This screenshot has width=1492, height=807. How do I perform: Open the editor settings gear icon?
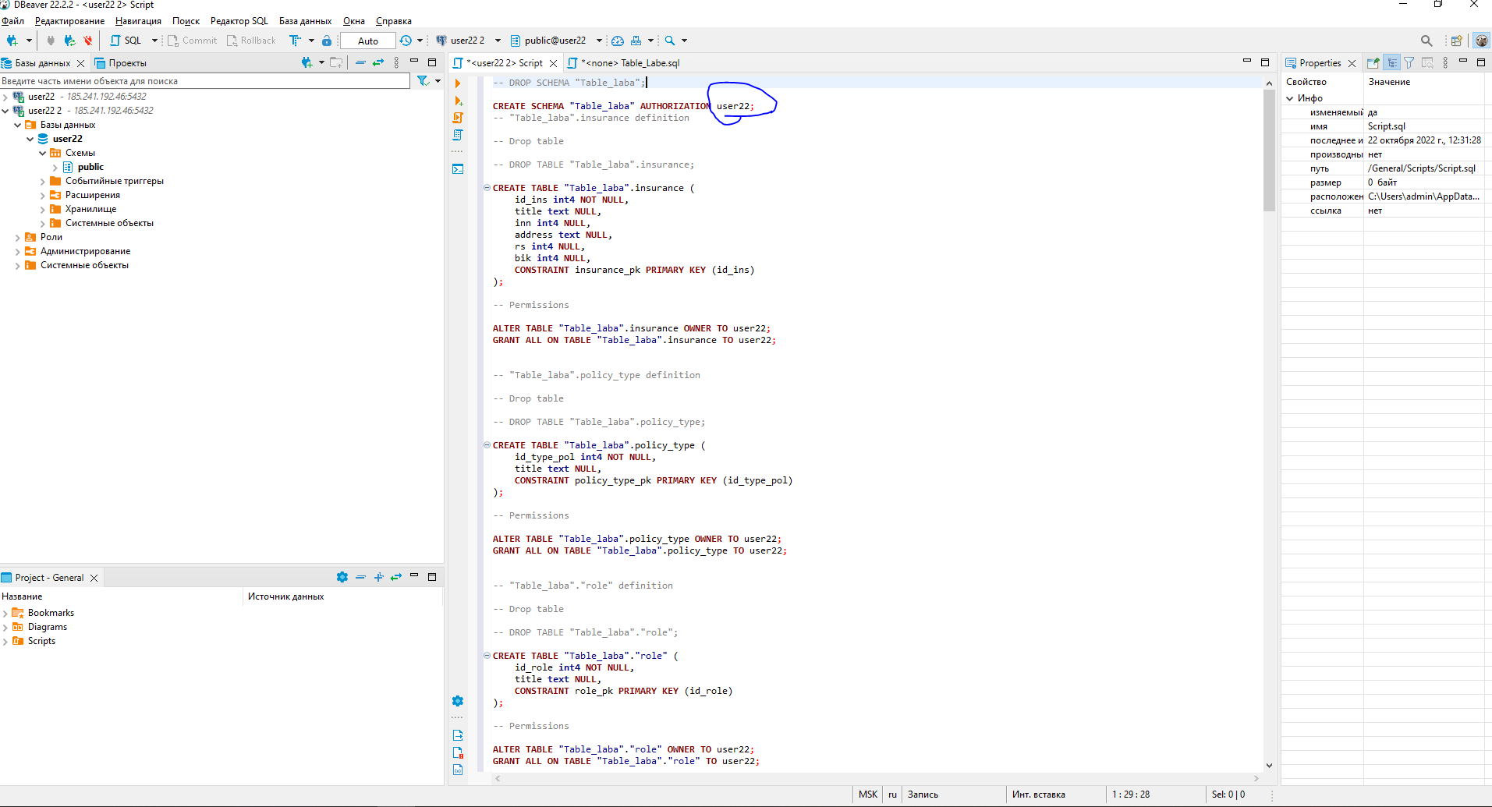point(458,701)
